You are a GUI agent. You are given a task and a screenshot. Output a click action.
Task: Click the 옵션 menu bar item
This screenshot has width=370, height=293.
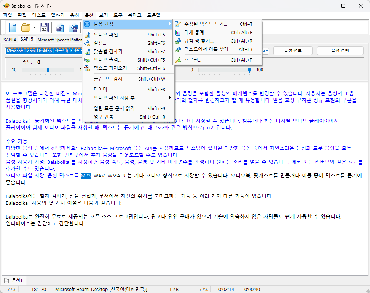89,15
